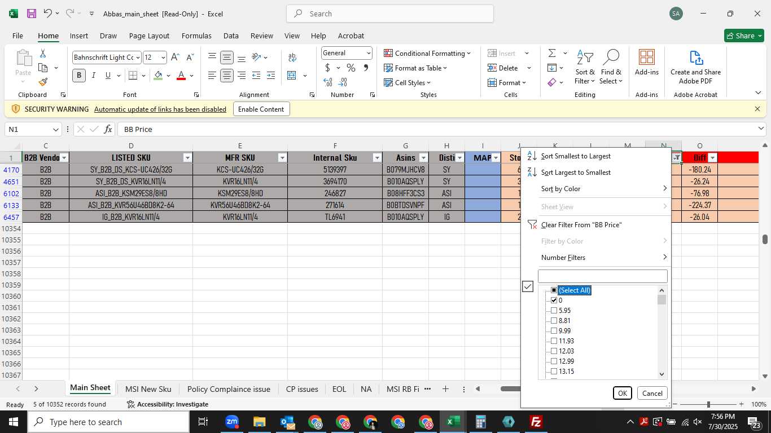
Task: Open FileZilla in taskbar
Action: click(x=536, y=422)
